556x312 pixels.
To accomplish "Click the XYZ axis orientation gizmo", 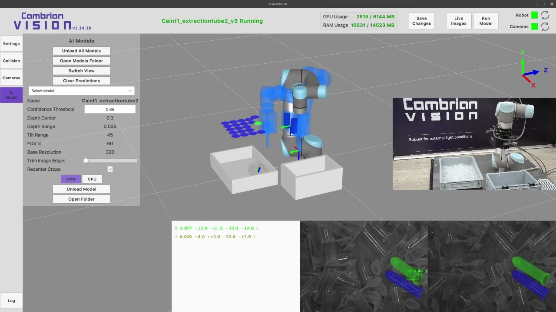I will [x=533, y=69].
